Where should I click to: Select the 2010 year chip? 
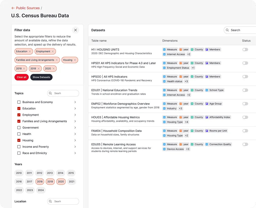tap(19, 173)
